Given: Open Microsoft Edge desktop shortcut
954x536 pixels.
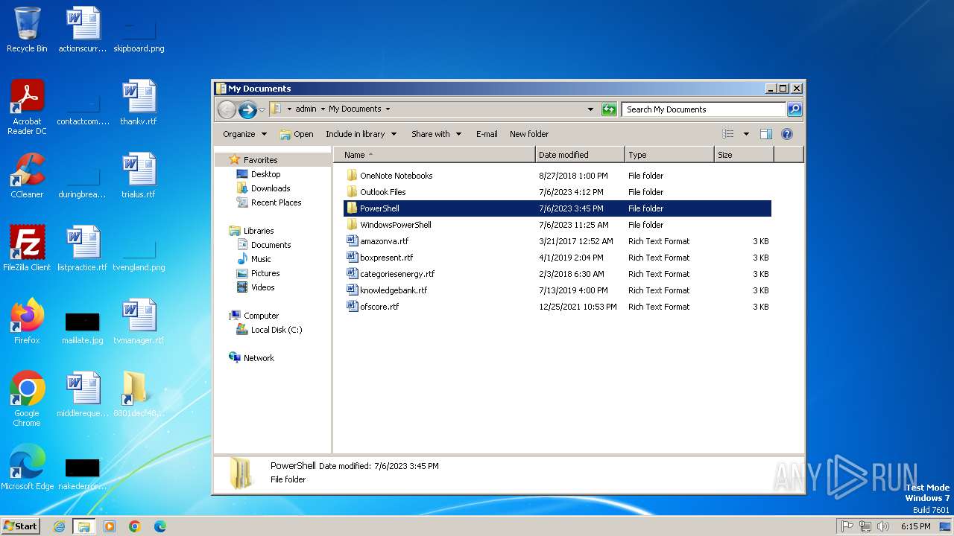Looking at the screenshot, I should [x=27, y=468].
